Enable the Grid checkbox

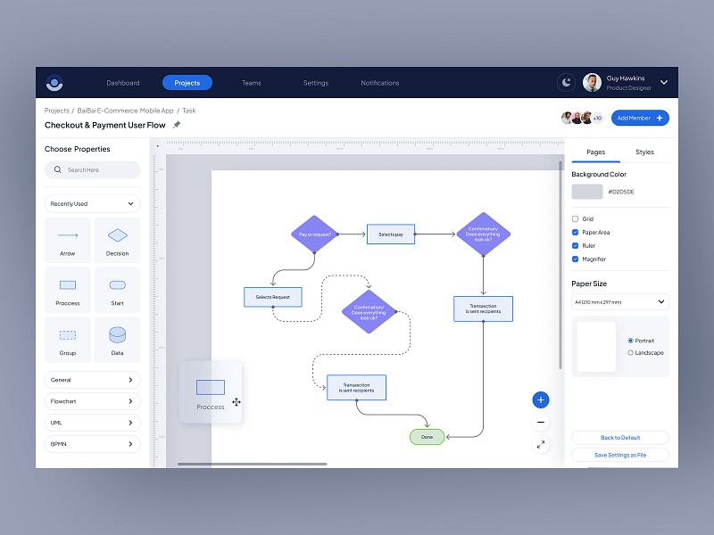tap(574, 218)
